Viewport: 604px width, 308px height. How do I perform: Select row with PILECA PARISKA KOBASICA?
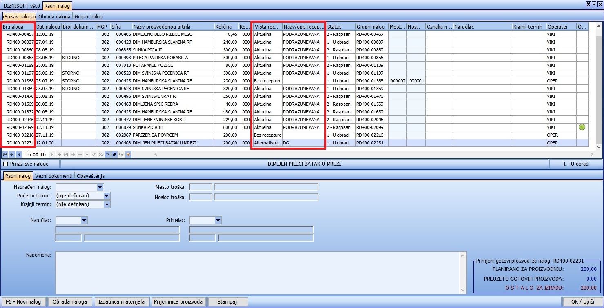point(295,58)
